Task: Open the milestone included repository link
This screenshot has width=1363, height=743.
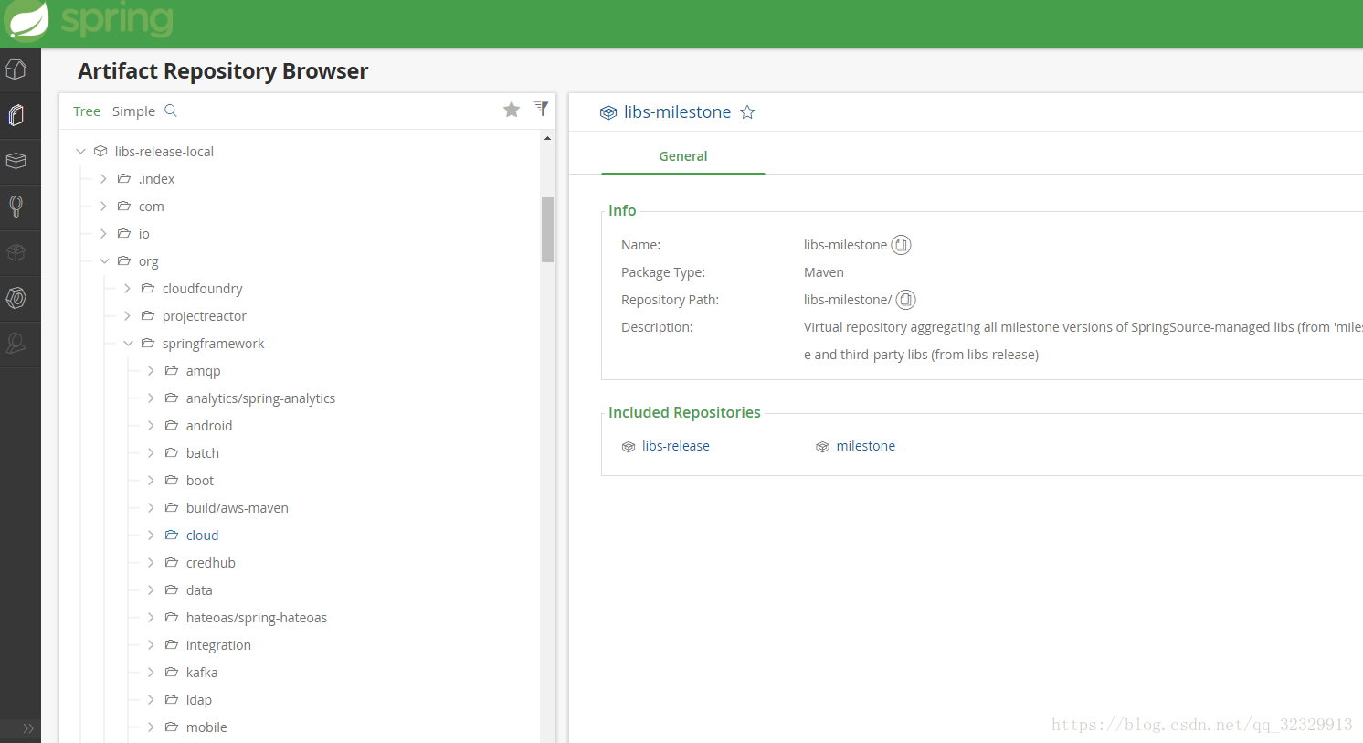Action: 865,446
